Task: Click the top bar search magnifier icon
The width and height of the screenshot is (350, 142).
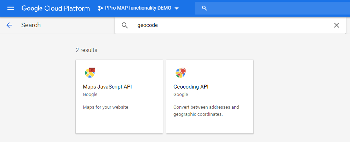Action: [x=204, y=8]
